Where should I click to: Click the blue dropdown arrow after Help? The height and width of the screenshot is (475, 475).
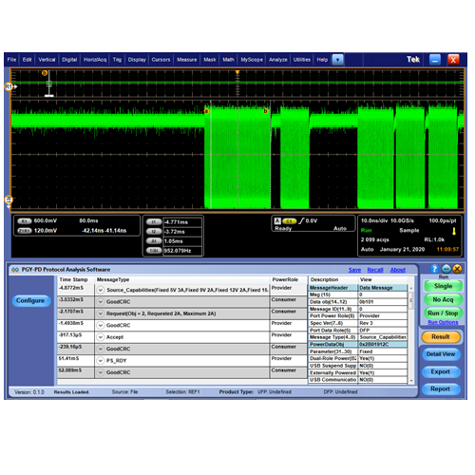(x=338, y=60)
